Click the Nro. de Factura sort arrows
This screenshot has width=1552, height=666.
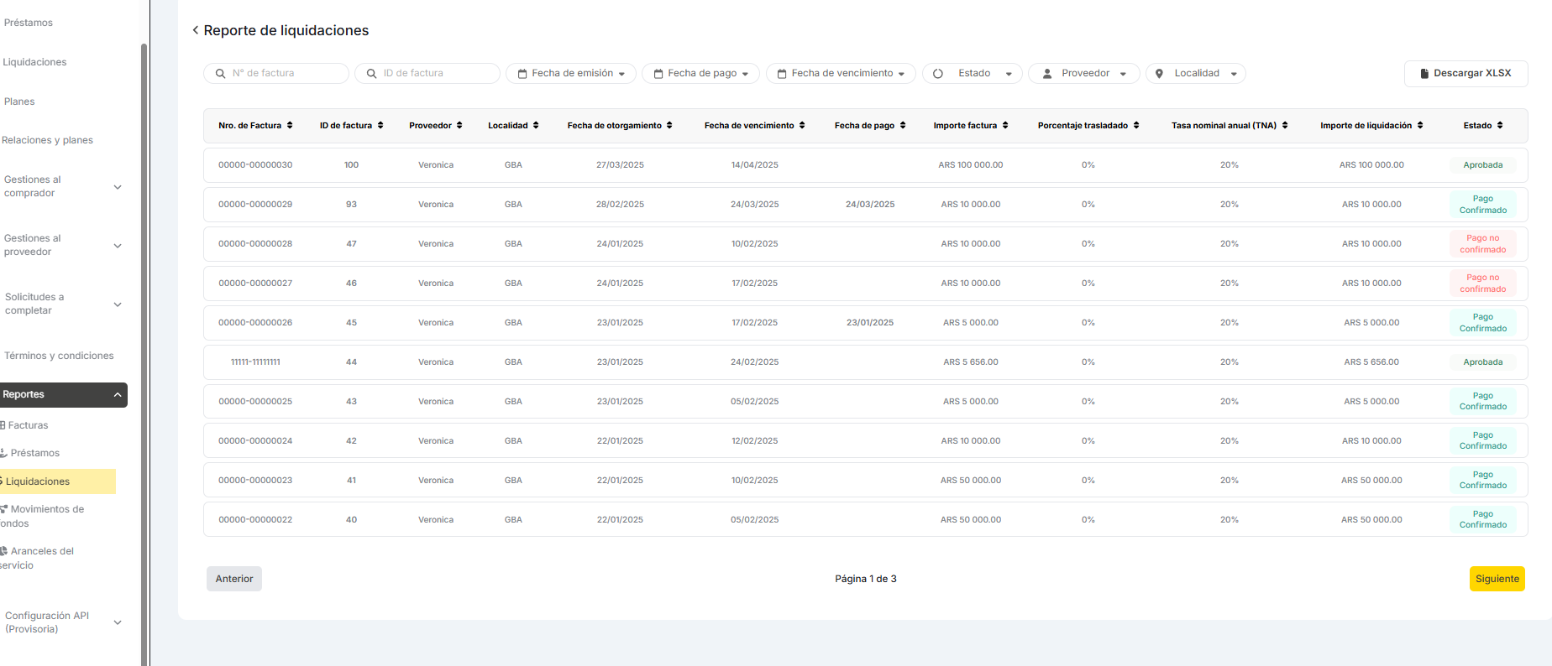[x=290, y=126]
